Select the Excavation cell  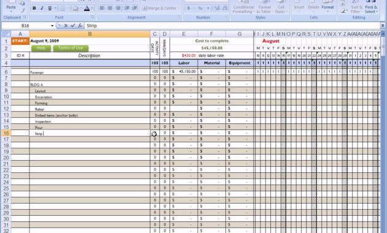90,96
